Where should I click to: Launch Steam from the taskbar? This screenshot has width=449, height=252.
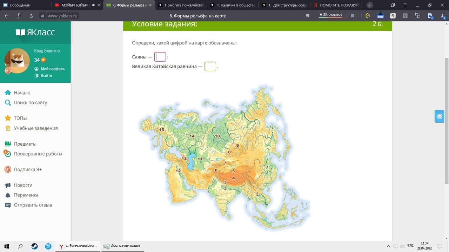pyautogui.click(x=34, y=246)
